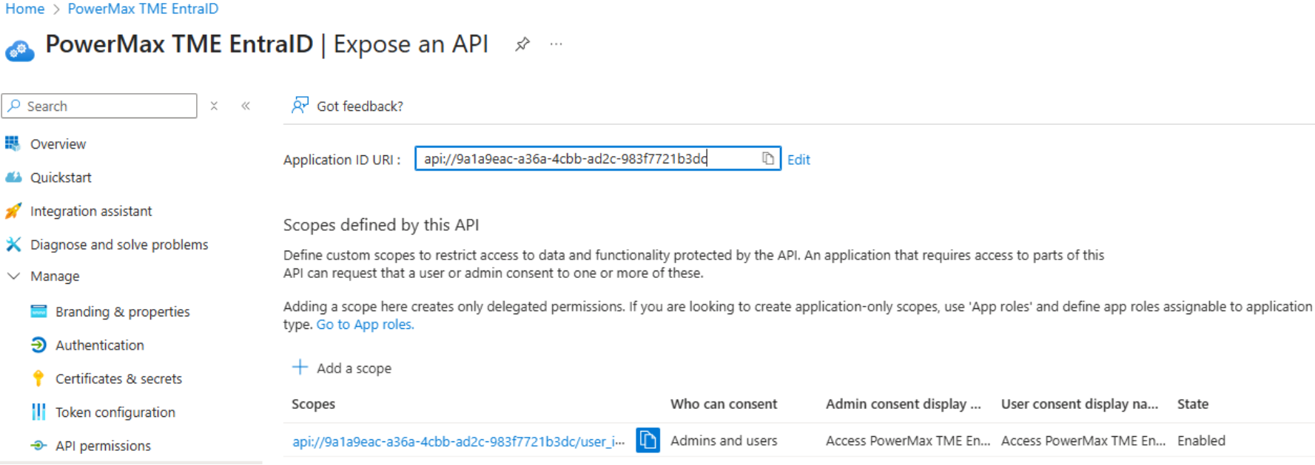Click the admin consent Access PowerMax TME cell
The height and width of the screenshot is (465, 1315).
point(908,441)
